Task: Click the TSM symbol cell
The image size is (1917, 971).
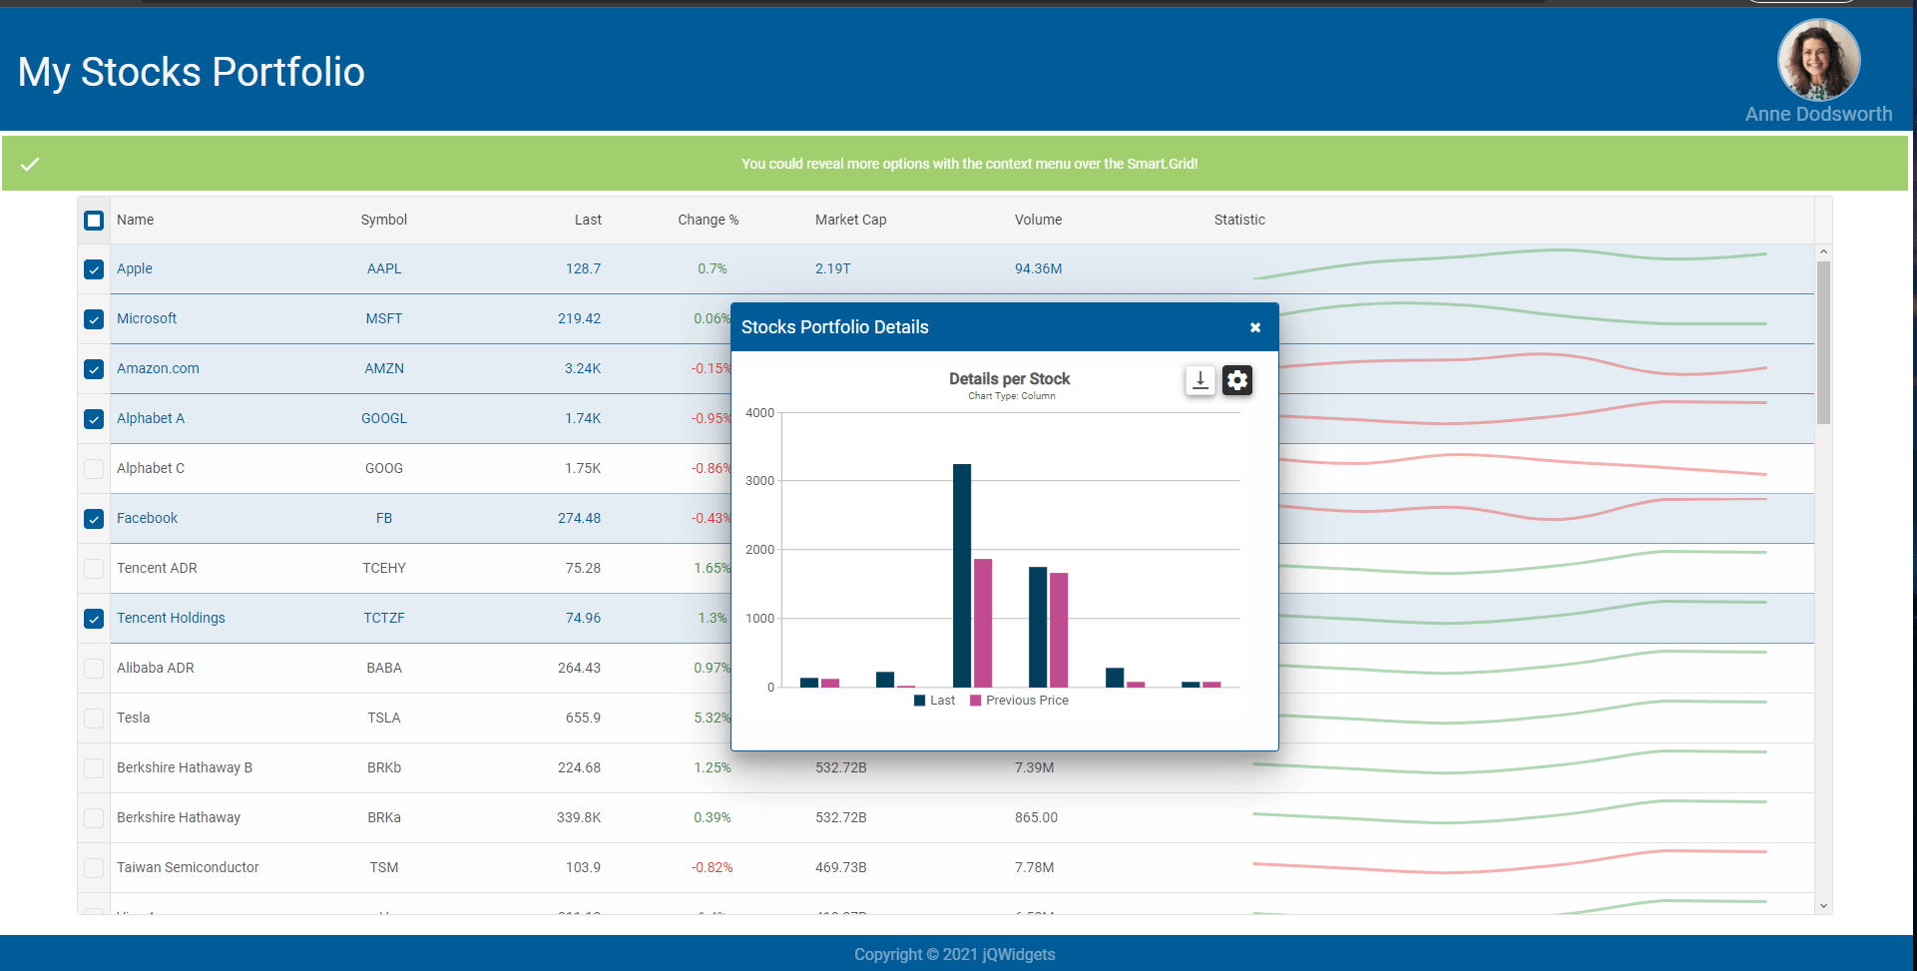Action: (x=384, y=867)
